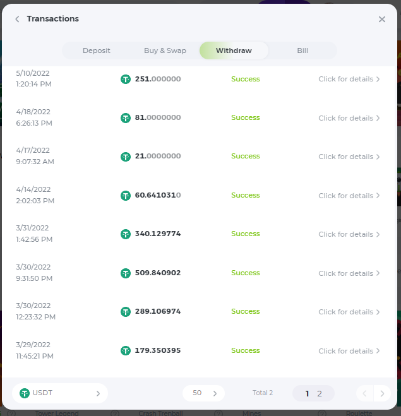The width and height of the screenshot is (401, 416).
Task: View details of the 4/14/2022 transaction
Action: 349,196
